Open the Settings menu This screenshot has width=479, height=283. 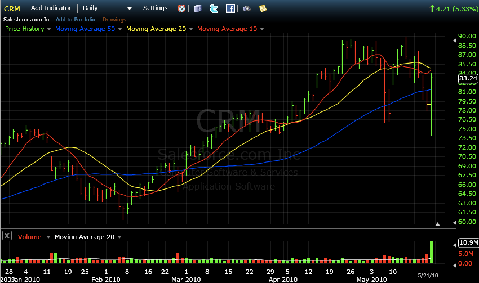[x=155, y=8]
